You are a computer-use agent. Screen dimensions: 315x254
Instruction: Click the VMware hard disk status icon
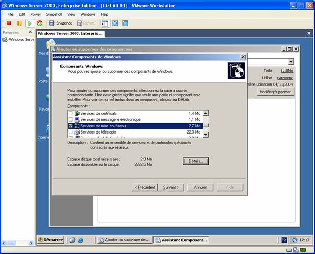point(289,250)
